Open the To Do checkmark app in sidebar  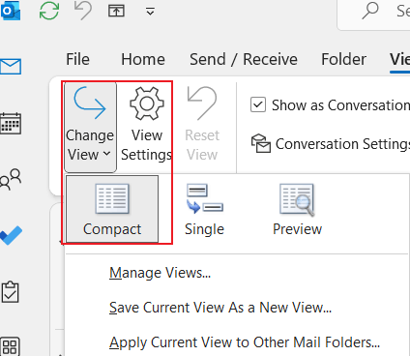click(x=12, y=235)
